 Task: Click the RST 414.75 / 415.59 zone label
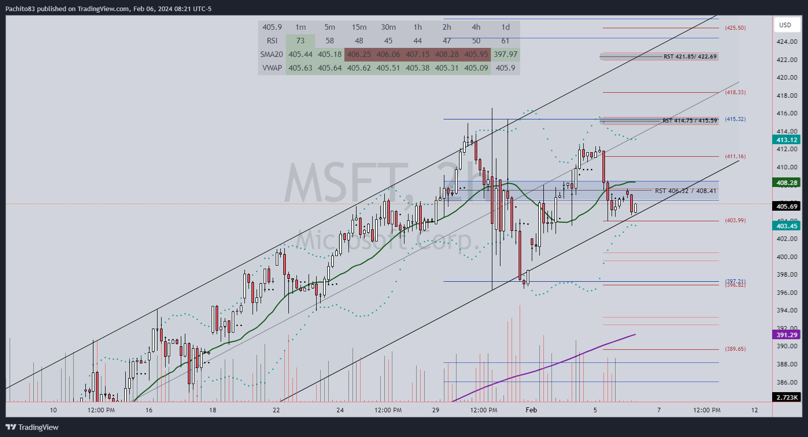690,121
